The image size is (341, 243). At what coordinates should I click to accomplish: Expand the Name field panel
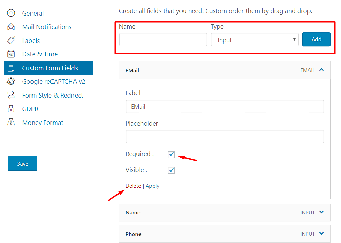[321, 212]
